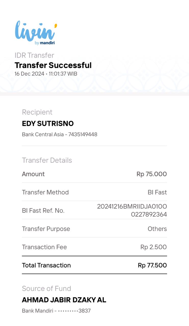Select the Rp 75.000 amount value
Image resolution: width=189 pixels, height=326 pixels.
(152, 174)
